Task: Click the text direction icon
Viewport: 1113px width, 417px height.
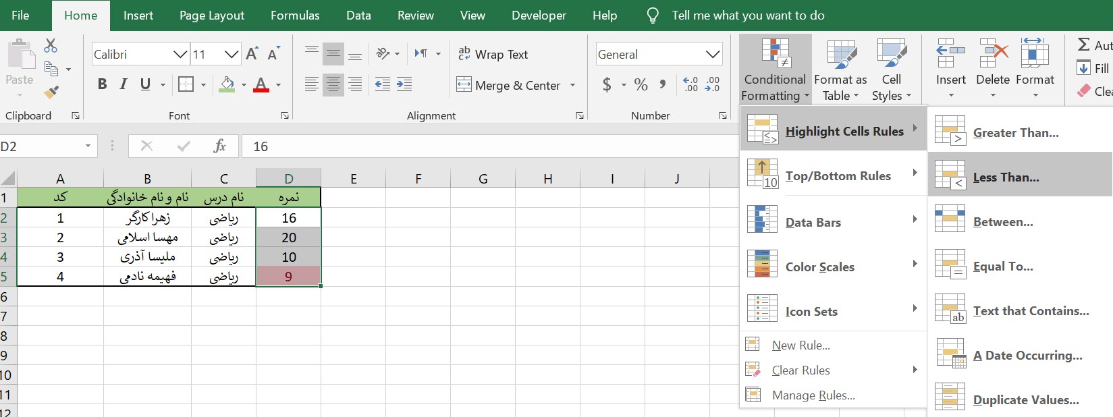Action: pos(421,53)
